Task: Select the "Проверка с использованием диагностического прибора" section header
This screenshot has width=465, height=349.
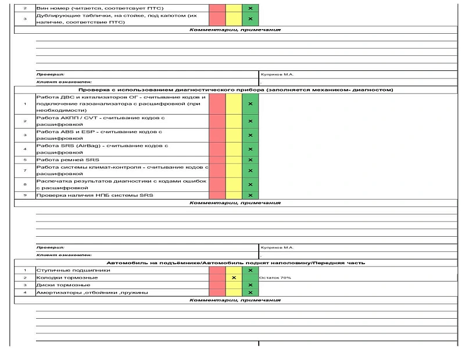Action: pyautogui.click(x=236, y=90)
